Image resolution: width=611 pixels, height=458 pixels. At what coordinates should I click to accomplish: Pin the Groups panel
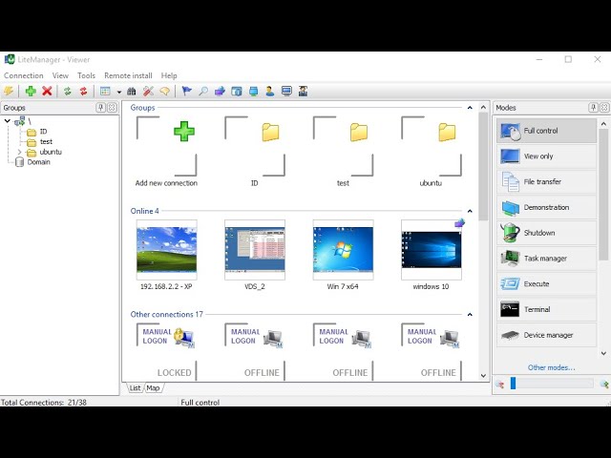pyautogui.click(x=100, y=108)
